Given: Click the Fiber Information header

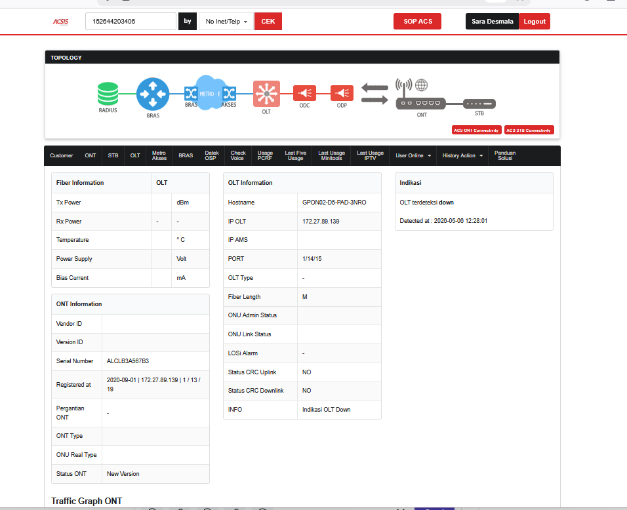Looking at the screenshot, I should (x=80, y=183).
